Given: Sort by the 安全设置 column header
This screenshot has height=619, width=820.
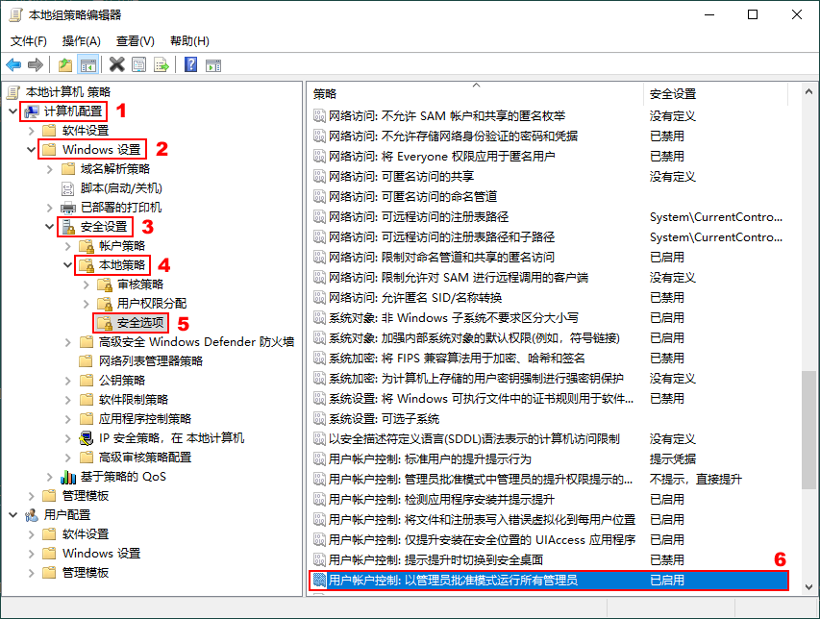Looking at the screenshot, I should tap(715, 94).
